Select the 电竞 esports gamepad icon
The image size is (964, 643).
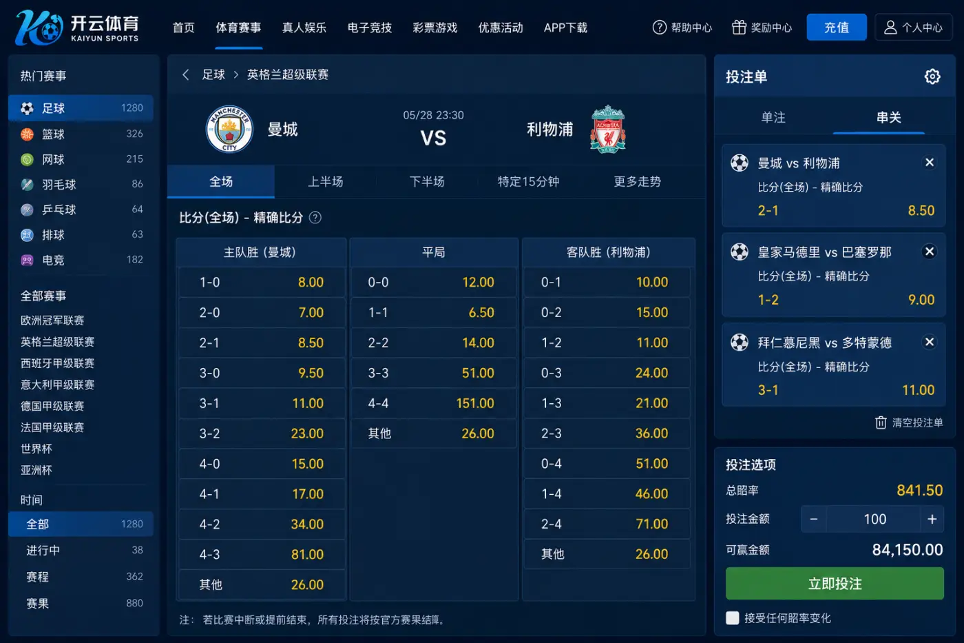(27, 260)
